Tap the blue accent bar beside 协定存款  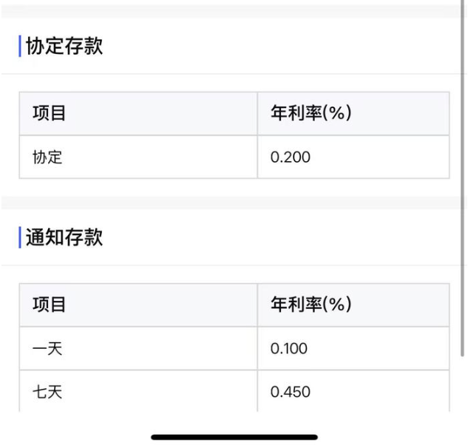20,46
